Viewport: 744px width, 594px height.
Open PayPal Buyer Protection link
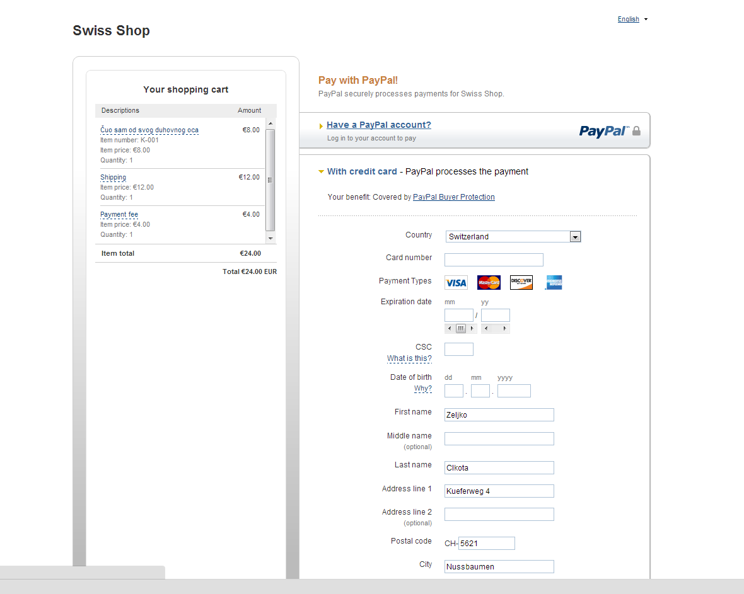[453, 197]
